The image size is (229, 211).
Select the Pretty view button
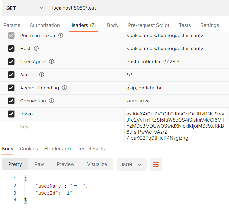point(15,164)
